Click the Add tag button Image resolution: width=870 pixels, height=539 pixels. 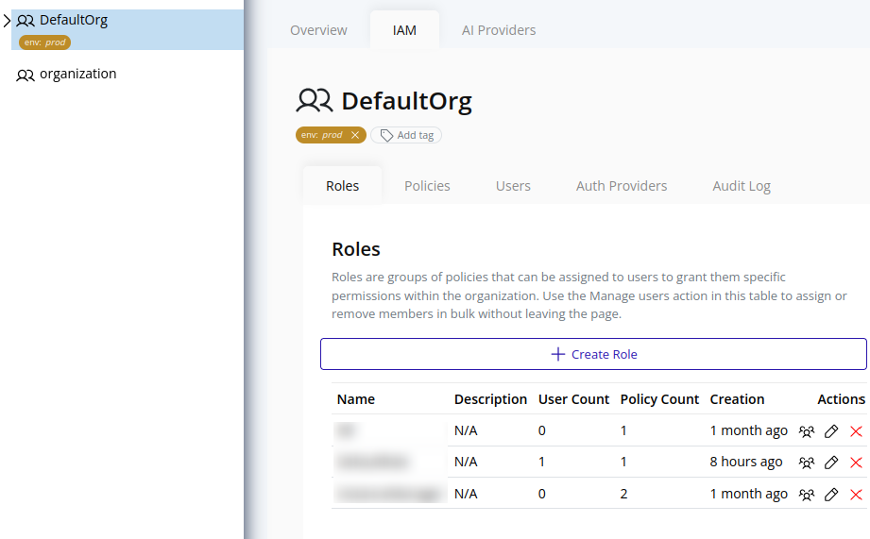coord(406,135)
